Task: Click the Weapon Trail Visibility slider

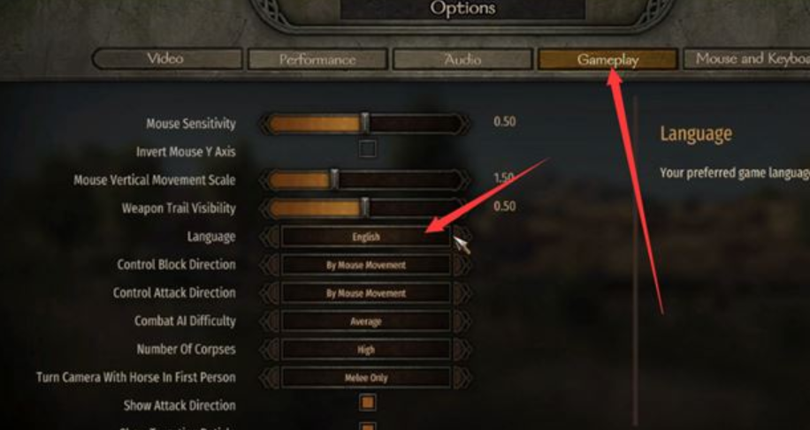Action: point(364,208)
